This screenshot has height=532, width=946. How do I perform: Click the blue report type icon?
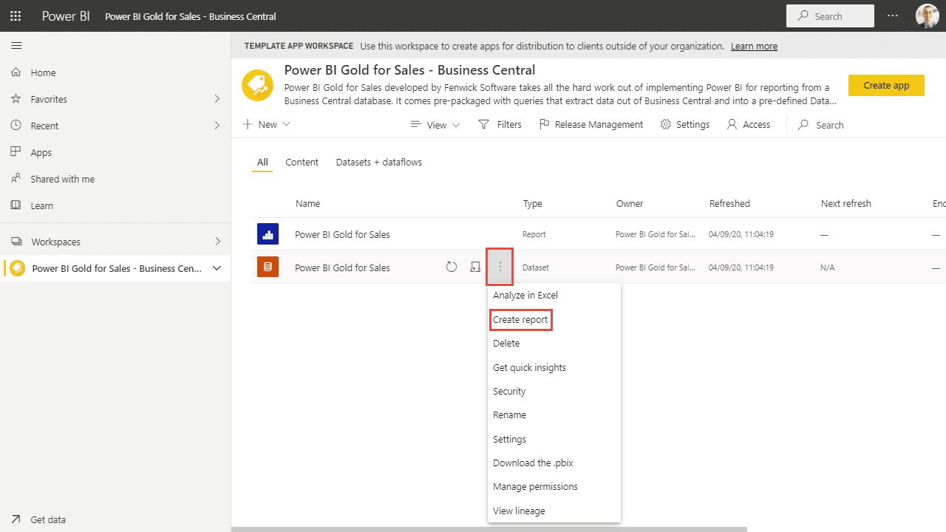268,234
